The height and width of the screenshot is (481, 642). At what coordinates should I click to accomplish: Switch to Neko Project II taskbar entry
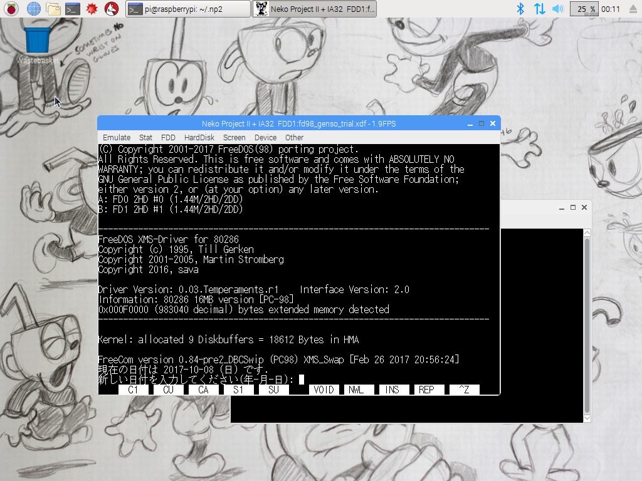tap(314, 9)
